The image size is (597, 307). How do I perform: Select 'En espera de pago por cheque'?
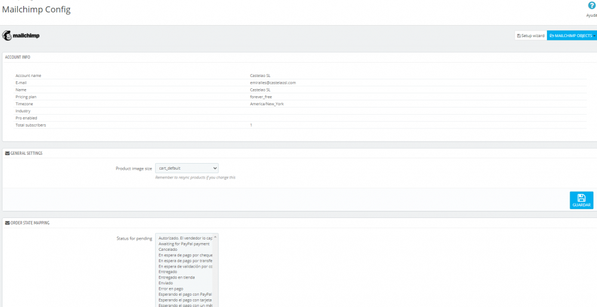click(x=185, y=255)
